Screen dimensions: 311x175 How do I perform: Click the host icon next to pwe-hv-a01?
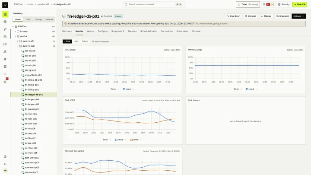(20, 41)
